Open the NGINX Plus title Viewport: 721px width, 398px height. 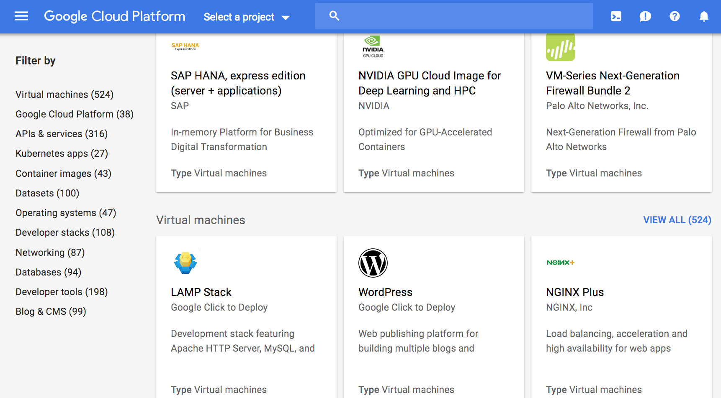(575, 292)
